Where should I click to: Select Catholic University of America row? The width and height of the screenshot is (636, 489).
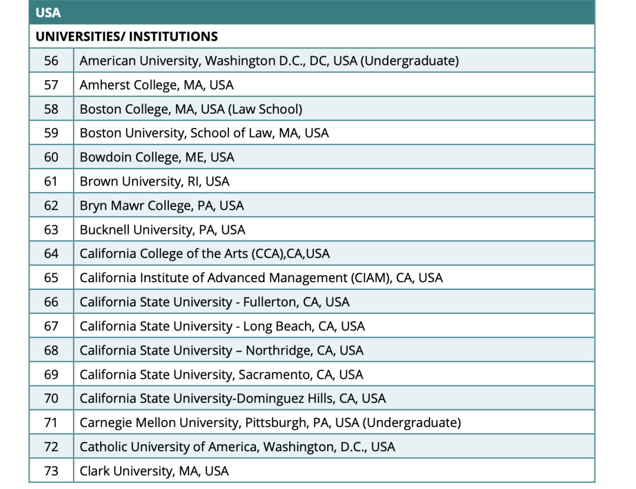pyautogui.click(x=312, y=447)
